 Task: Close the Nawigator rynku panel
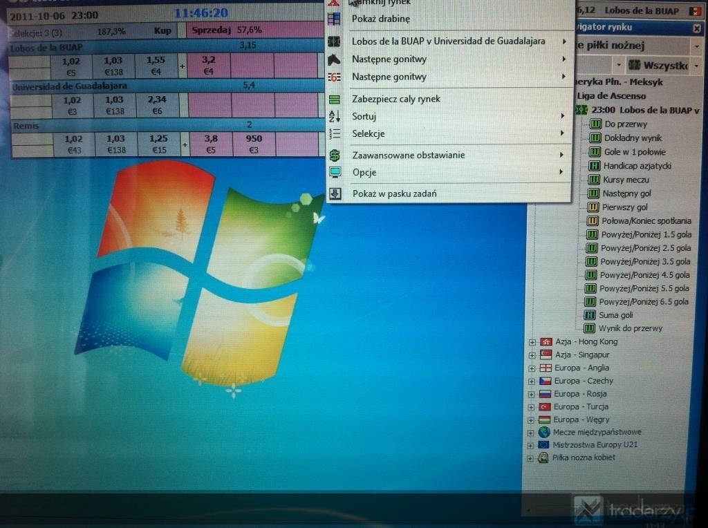[697, 28]
